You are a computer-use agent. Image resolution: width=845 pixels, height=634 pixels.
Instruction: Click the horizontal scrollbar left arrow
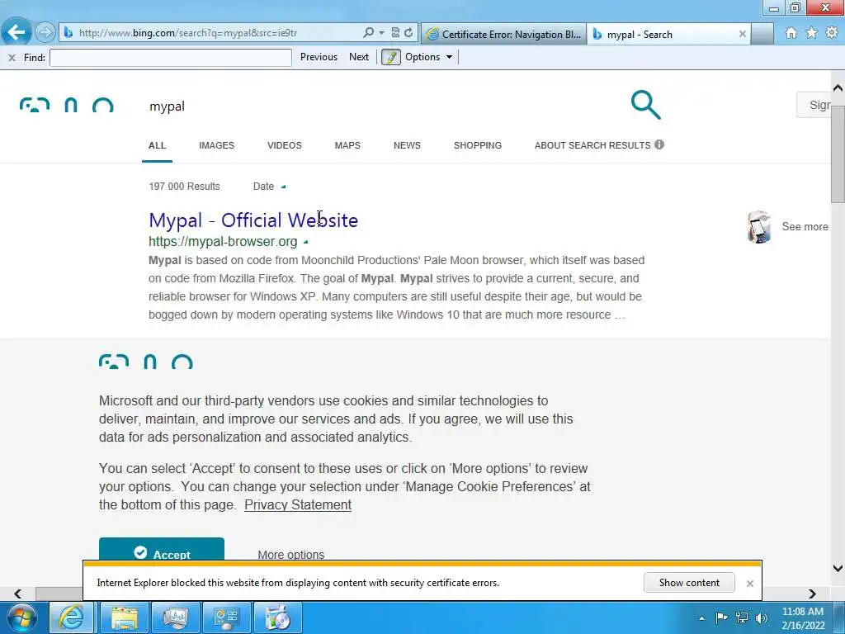(x=18, y=594)
